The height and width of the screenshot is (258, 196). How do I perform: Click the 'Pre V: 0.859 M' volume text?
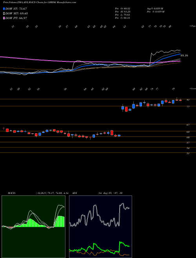[156, 11]
